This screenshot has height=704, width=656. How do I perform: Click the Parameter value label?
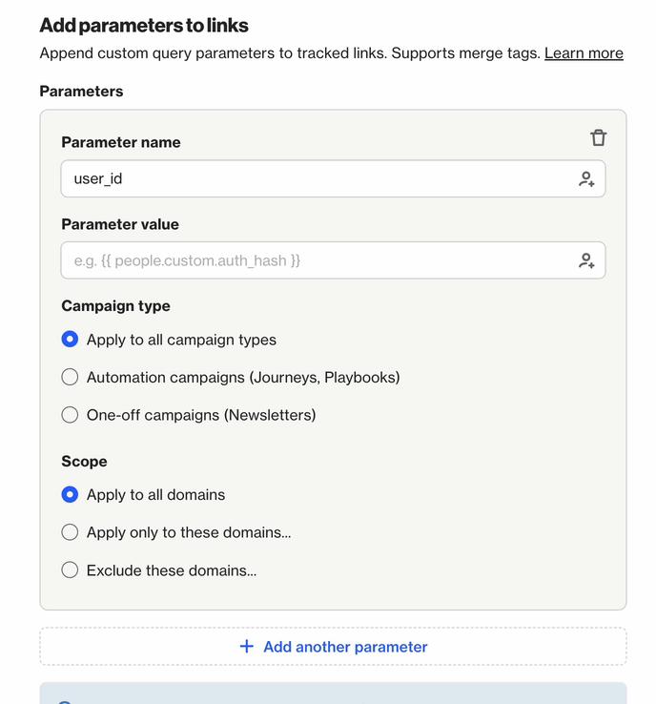point(120,224)
